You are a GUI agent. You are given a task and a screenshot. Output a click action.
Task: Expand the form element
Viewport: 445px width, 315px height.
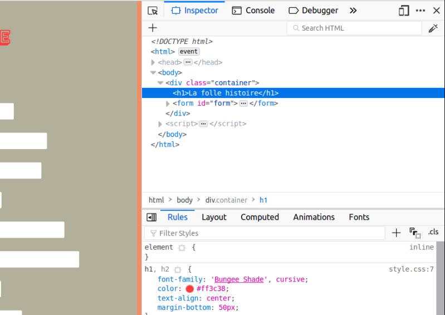pyautogui.click(x=168, y=104)
